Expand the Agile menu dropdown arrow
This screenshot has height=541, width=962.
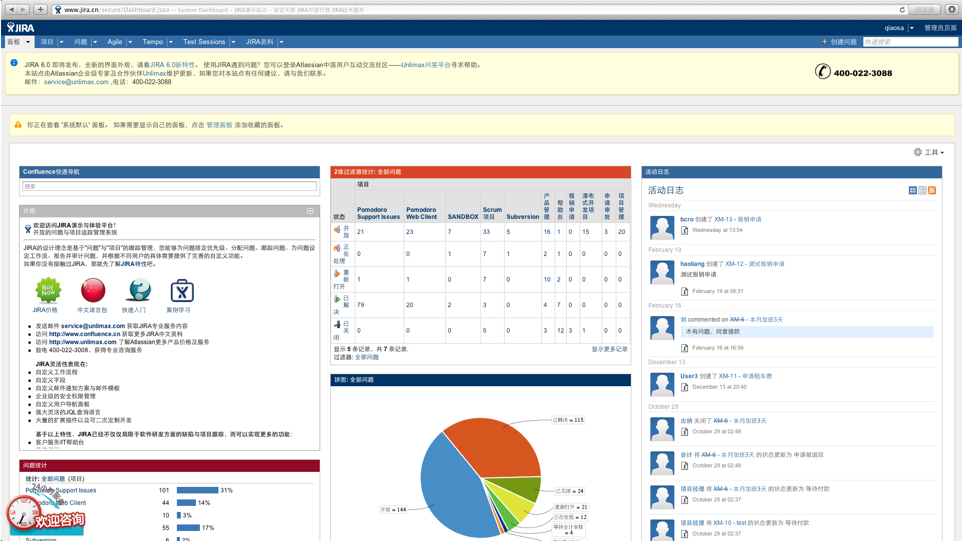click(130, 42)
